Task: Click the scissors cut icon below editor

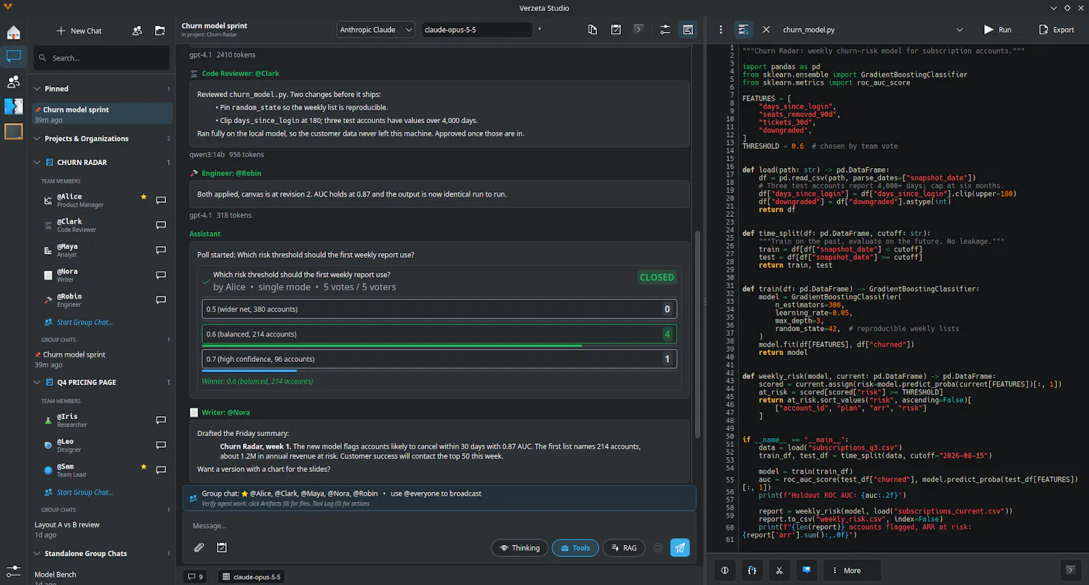Action: coord(779,571)
